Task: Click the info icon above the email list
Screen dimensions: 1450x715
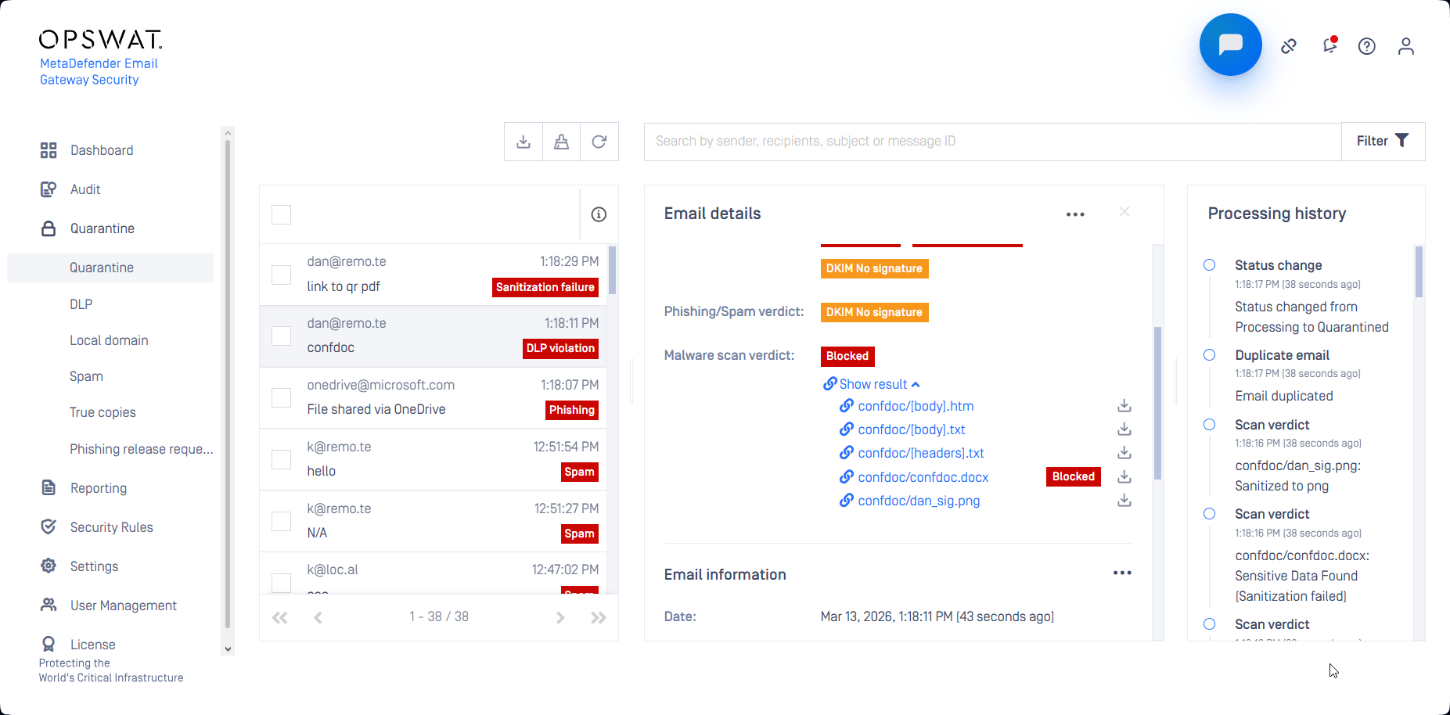Action: coord(599,214)
